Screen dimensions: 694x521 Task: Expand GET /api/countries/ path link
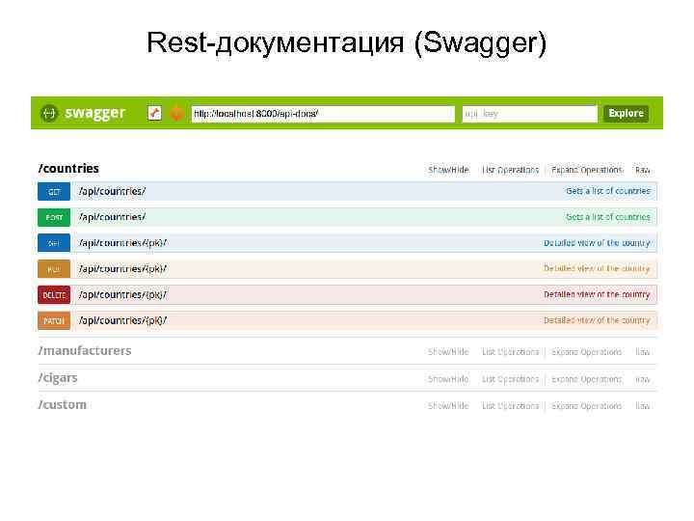coord(113,191)
